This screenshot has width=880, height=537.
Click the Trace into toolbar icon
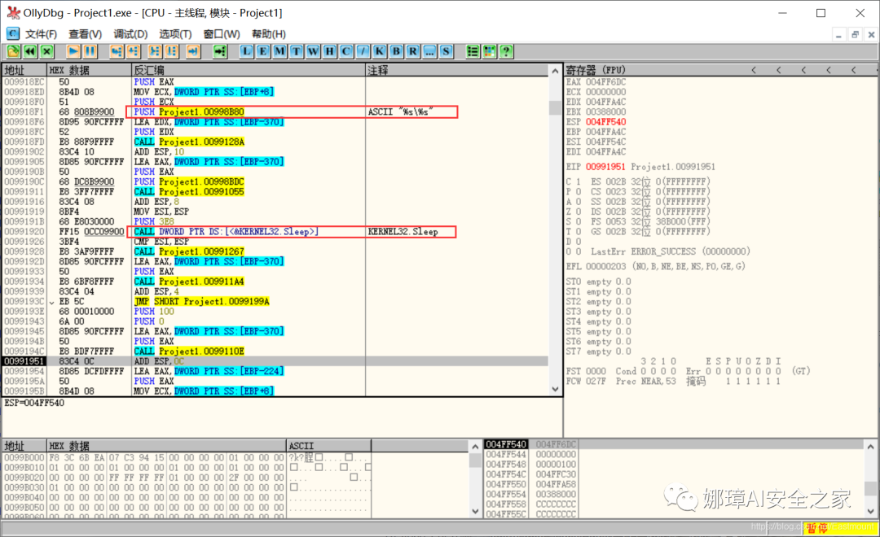pos(155,51)
